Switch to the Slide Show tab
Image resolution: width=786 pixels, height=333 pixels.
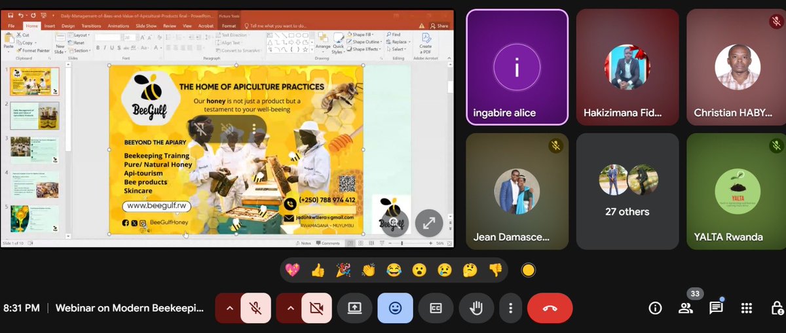pyautogui.click(x=146, y=26)
